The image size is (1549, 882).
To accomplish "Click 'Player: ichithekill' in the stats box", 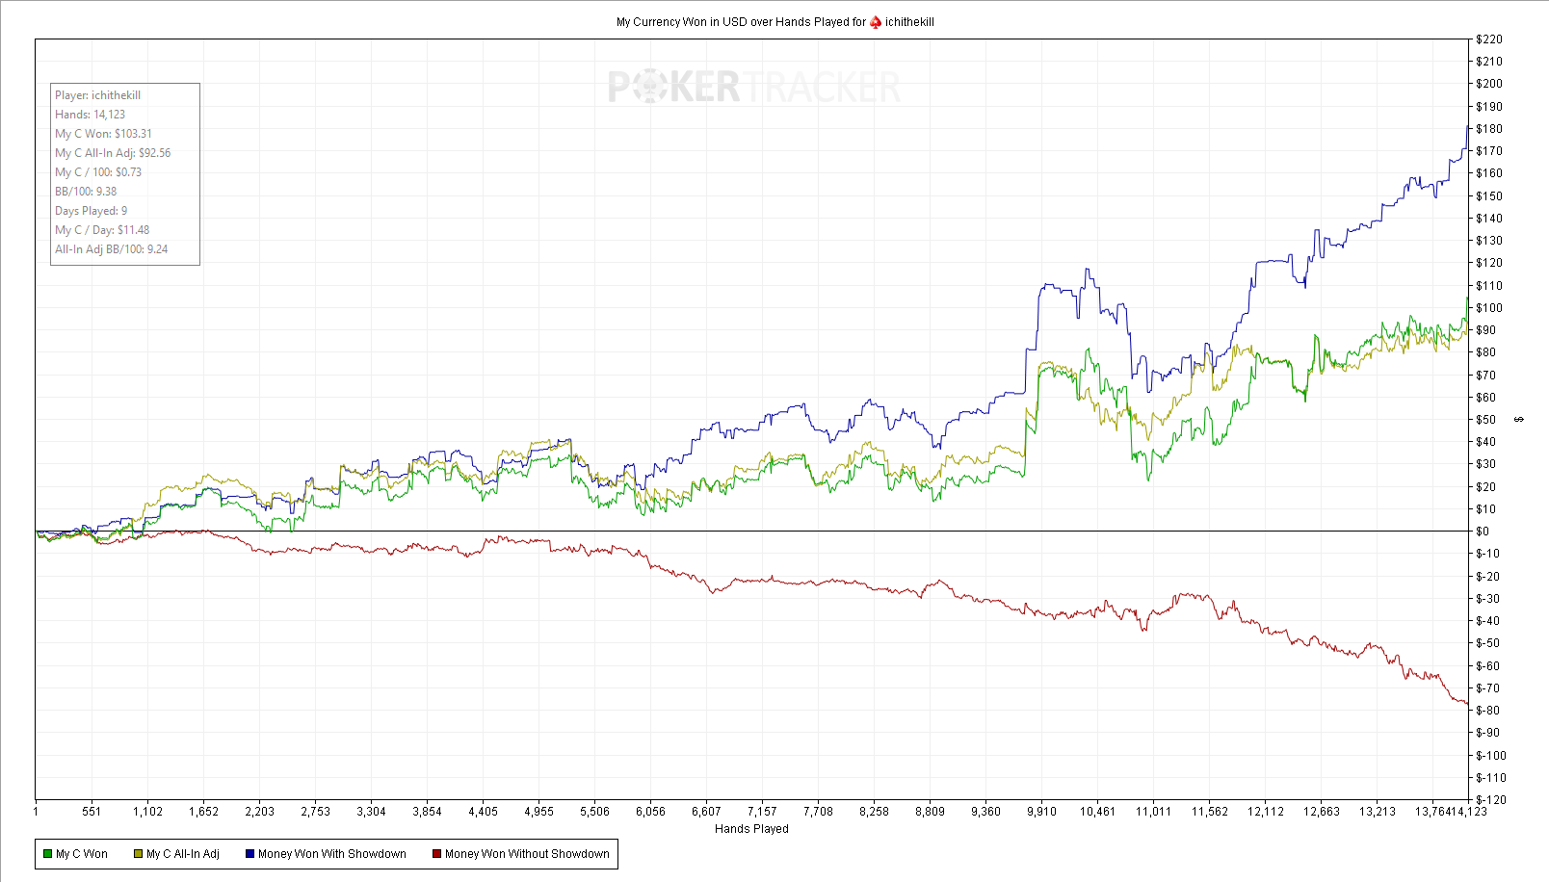I will (x=98, y=95).
